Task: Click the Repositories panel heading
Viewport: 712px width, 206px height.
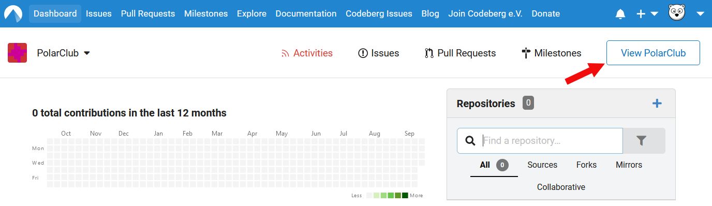Action: click(x=486, y=104)
